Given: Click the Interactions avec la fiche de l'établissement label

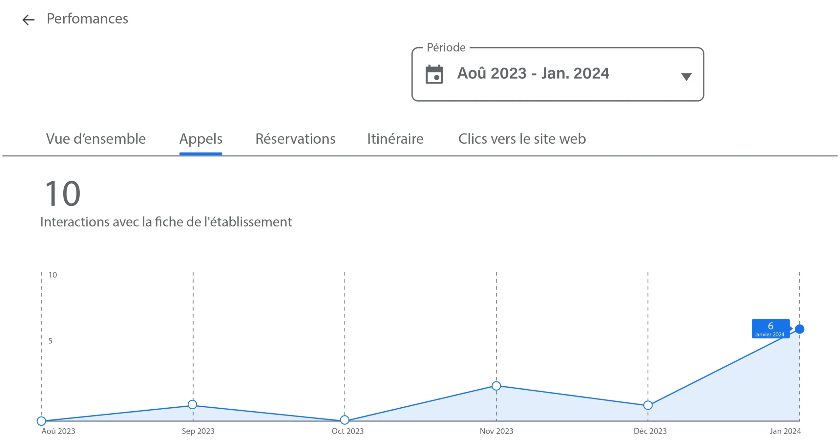Looking at the screenshot, I should pos(166,222).
